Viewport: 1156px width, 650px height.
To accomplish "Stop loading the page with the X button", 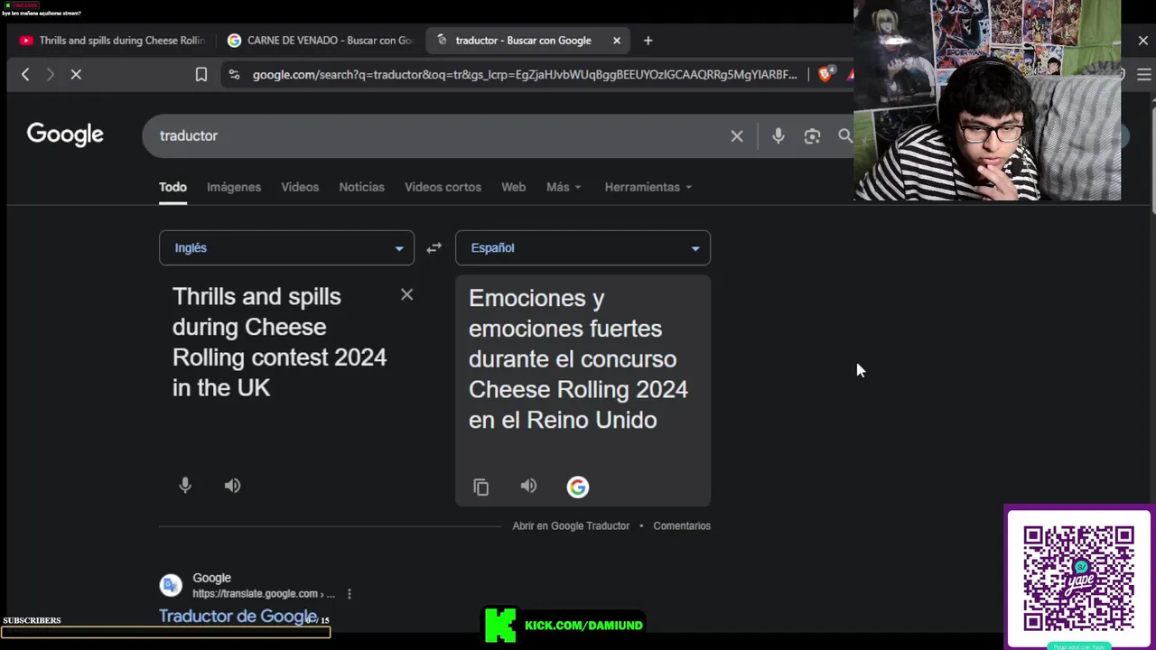I will tap(76, 75).
